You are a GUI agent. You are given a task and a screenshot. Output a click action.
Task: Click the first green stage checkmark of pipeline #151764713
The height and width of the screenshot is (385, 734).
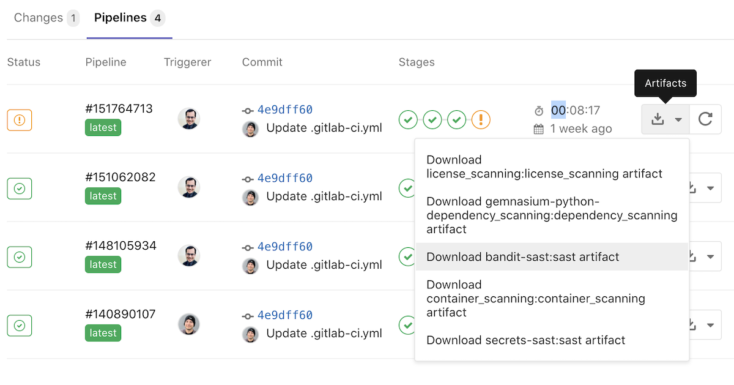[x=408, y=119]
